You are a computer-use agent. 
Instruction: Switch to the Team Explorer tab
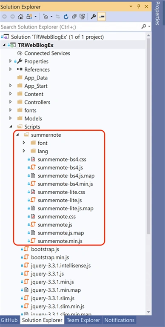pos(83,320)
